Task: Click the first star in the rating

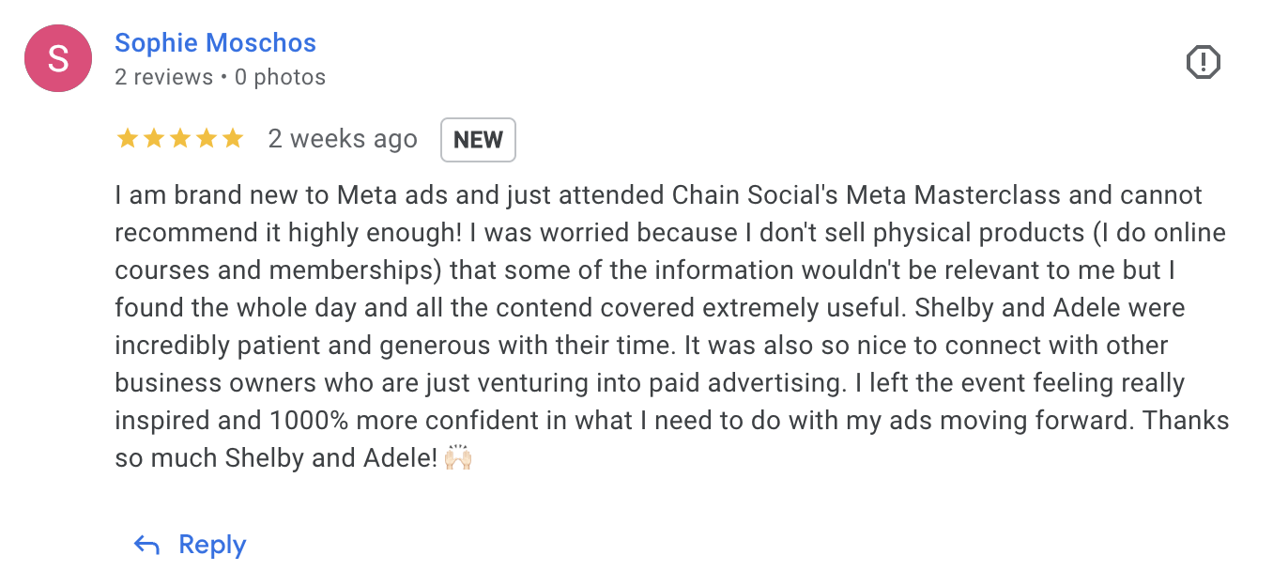Action: coord(127,139)
